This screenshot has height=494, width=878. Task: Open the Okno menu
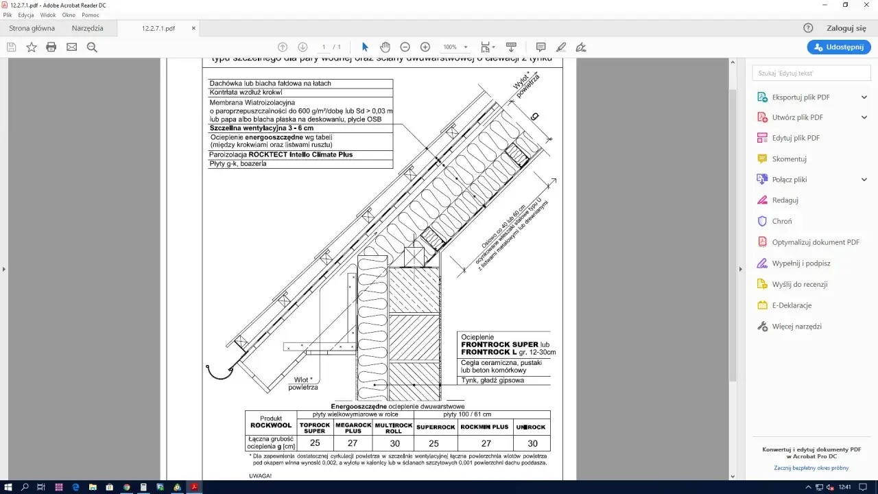(x=69, y=15)
